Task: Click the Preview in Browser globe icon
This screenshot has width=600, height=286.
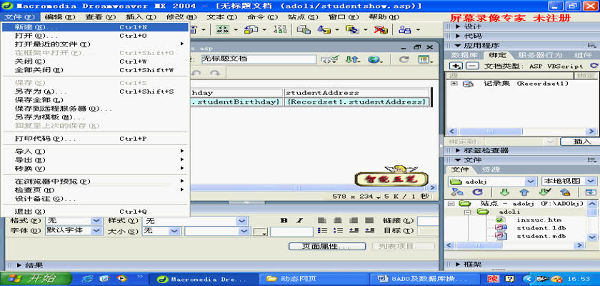Action: [x=375, y=59]
